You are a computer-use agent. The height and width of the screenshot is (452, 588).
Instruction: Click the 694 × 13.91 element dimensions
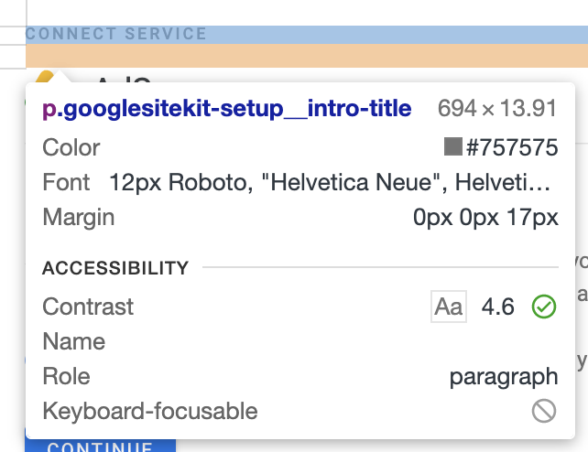(x=497, y=109)
